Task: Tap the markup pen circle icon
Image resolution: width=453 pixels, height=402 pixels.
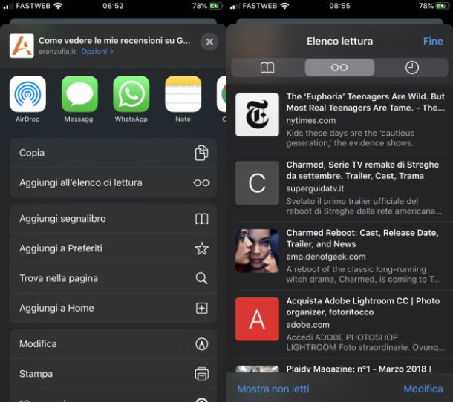Action: 202,344
